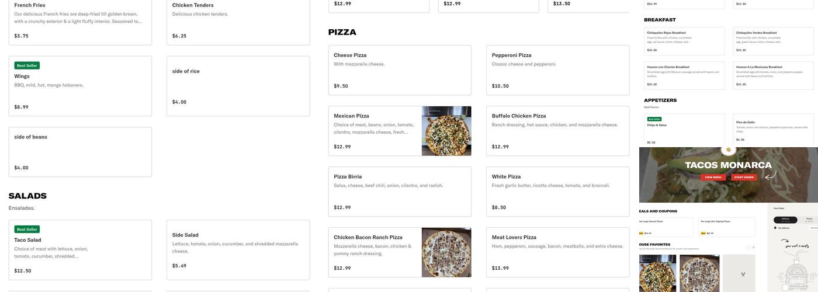Select the Taco Salad menu card
Screen dimensions: 818x292
tap(80, 249)
